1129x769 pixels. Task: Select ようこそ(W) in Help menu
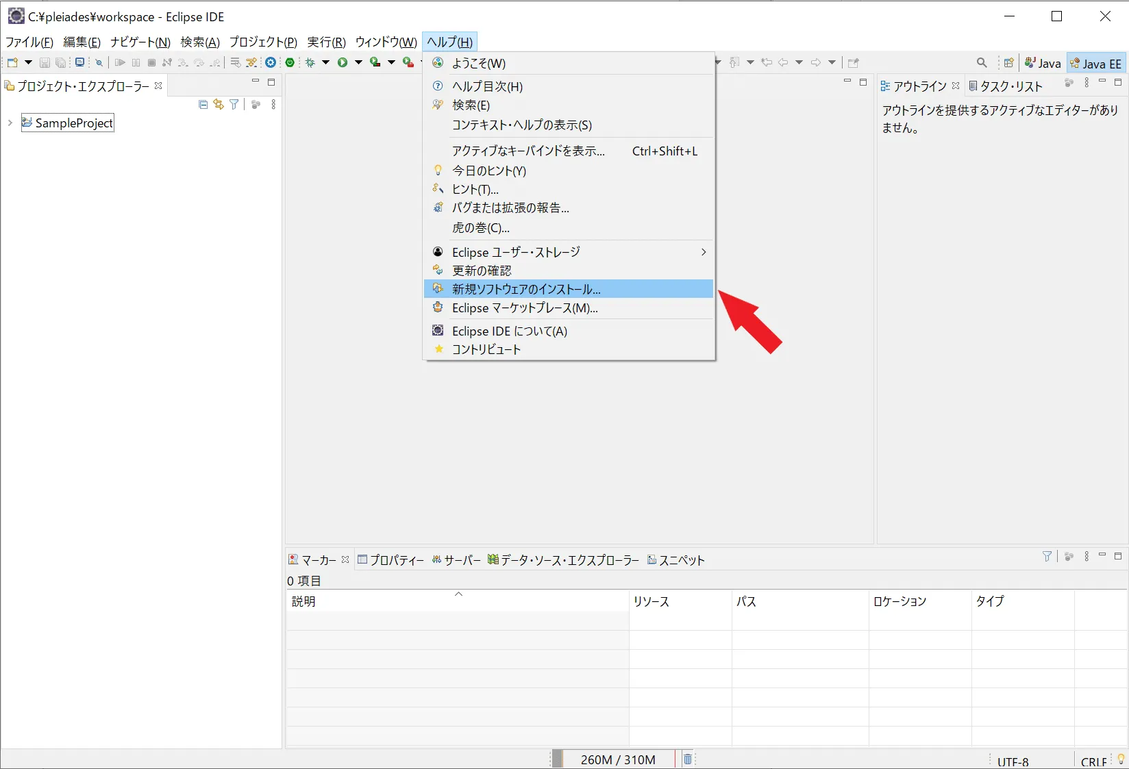(x=569, y=63)
